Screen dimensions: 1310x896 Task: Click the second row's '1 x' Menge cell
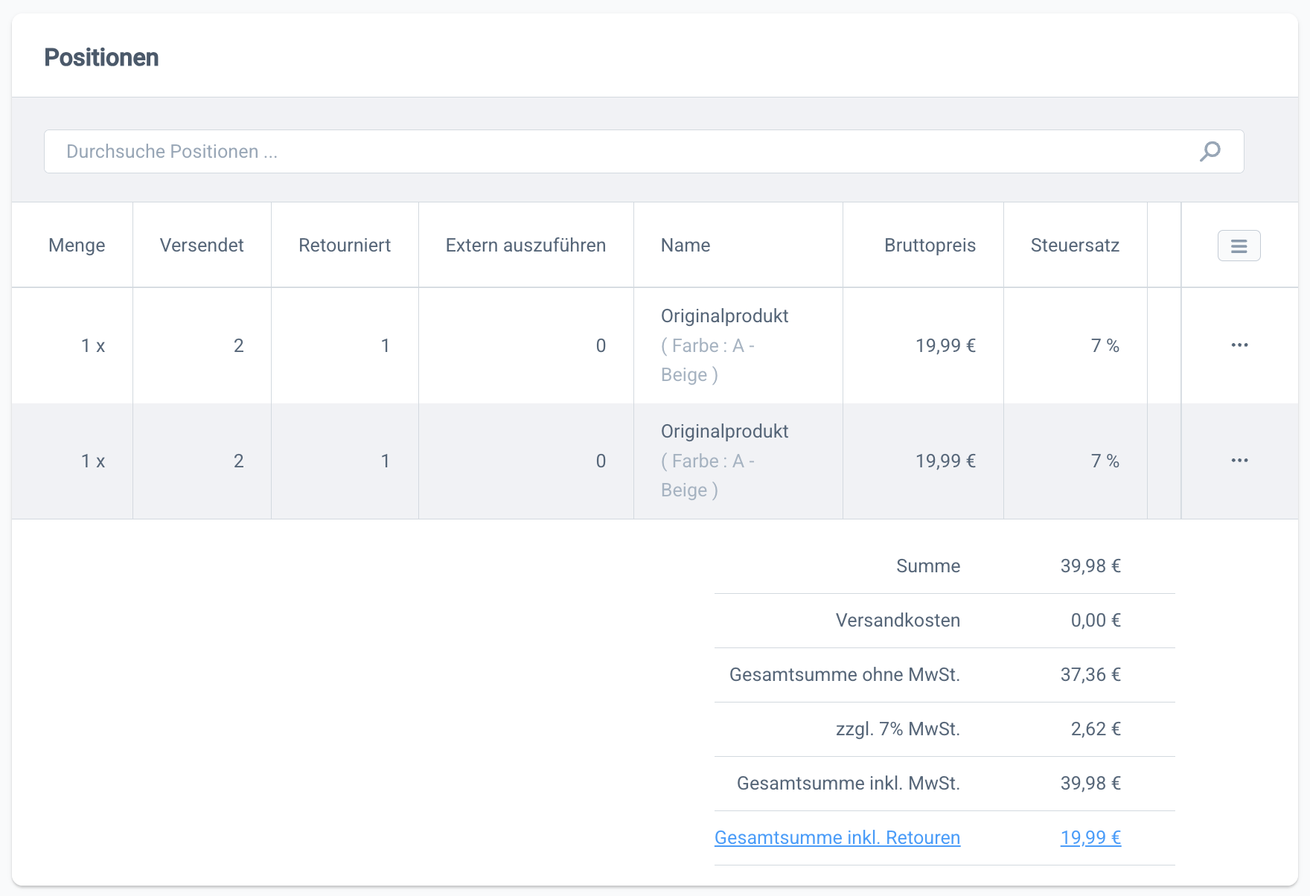tap(93, 461)
